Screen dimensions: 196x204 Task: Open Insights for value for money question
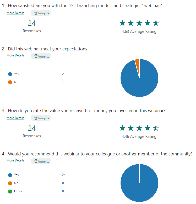[41, 118]
